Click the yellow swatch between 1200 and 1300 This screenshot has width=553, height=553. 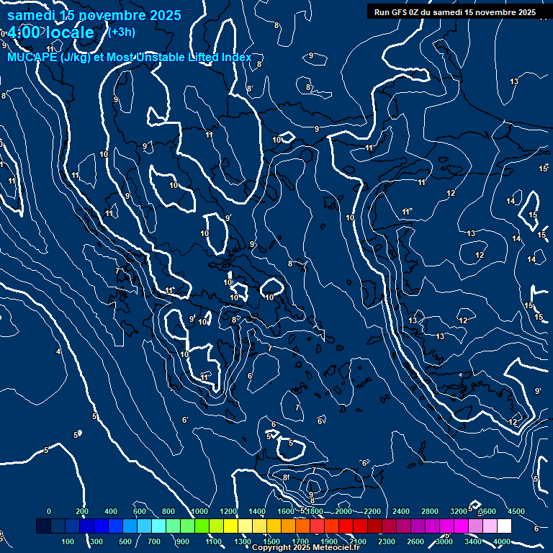(230, 526)
